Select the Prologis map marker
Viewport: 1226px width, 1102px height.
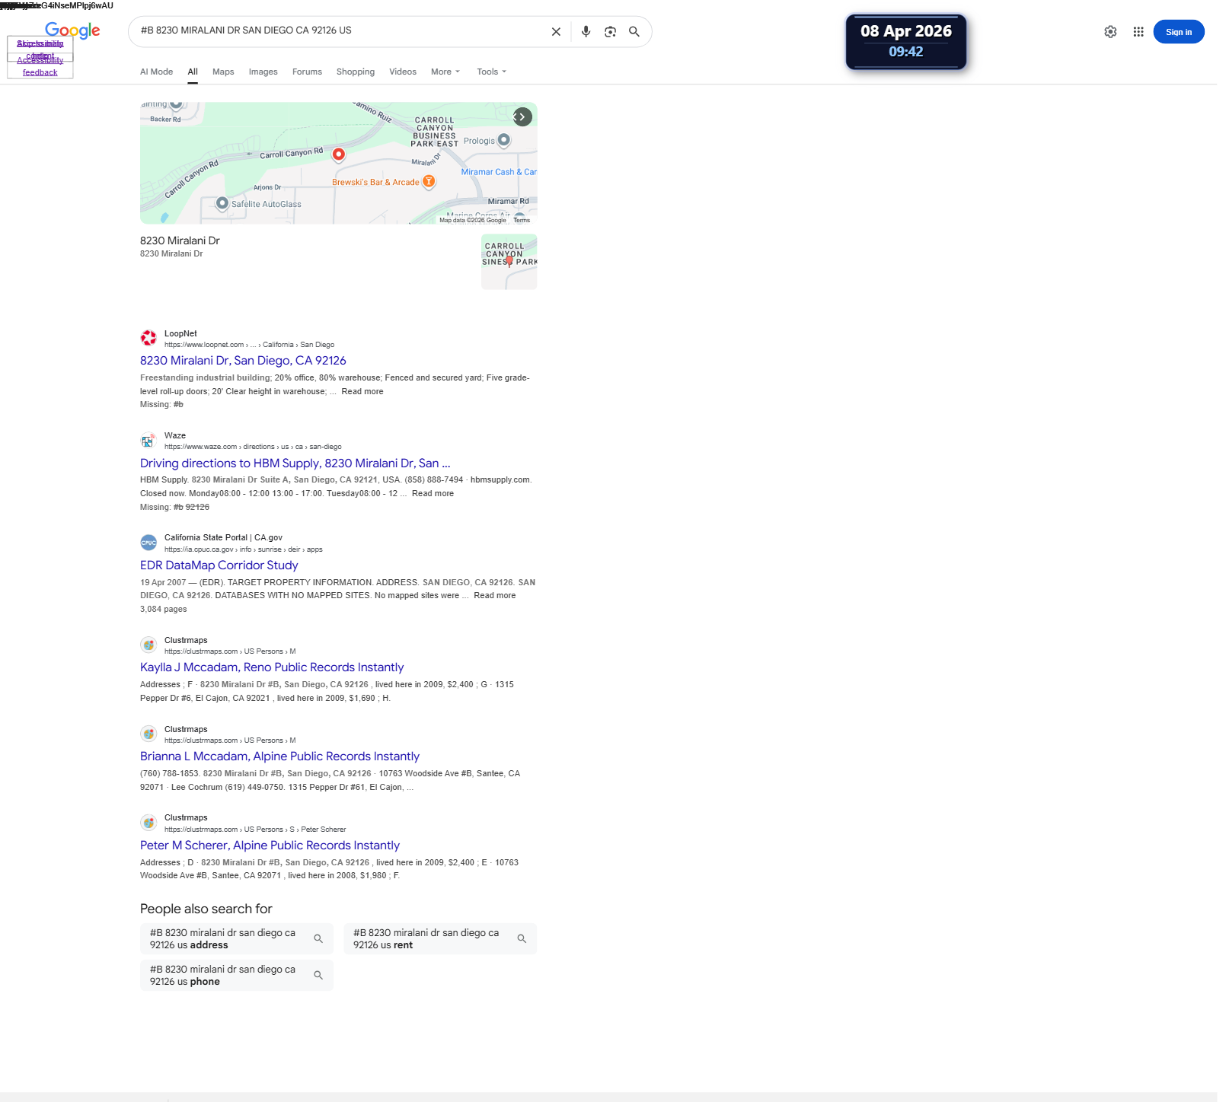click(503, 140)
